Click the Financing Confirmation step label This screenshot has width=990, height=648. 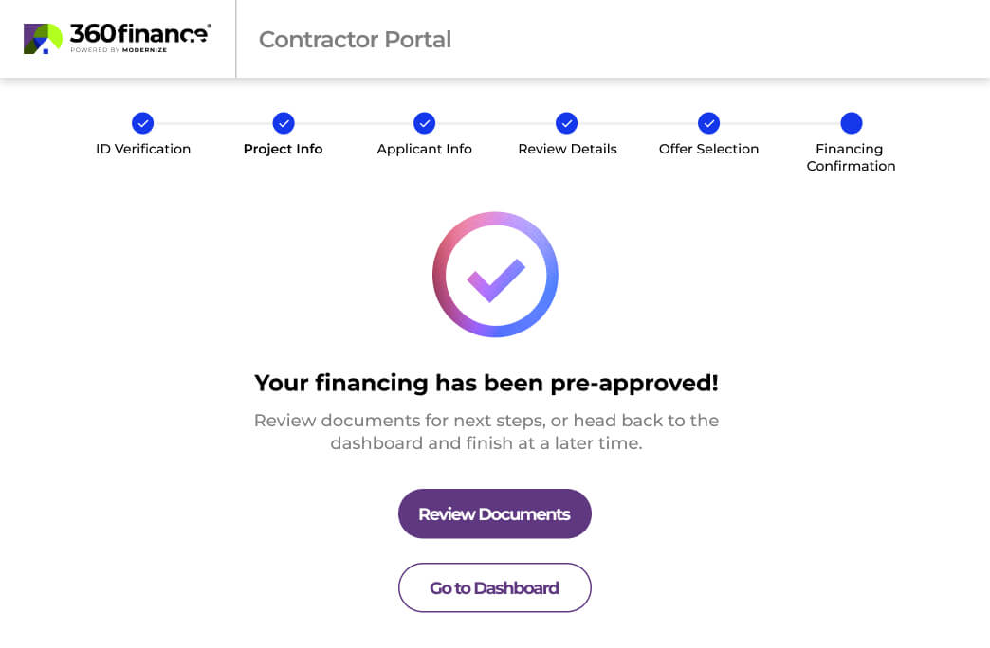[x=851, y=157]
